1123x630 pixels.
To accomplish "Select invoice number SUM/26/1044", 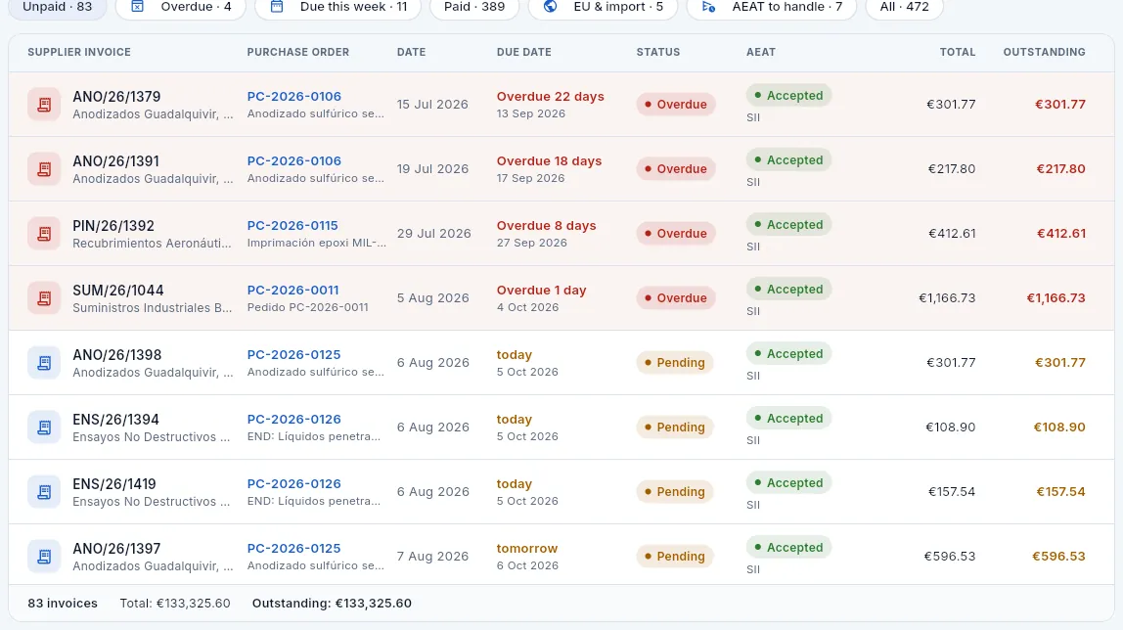I will click(118, 291).
